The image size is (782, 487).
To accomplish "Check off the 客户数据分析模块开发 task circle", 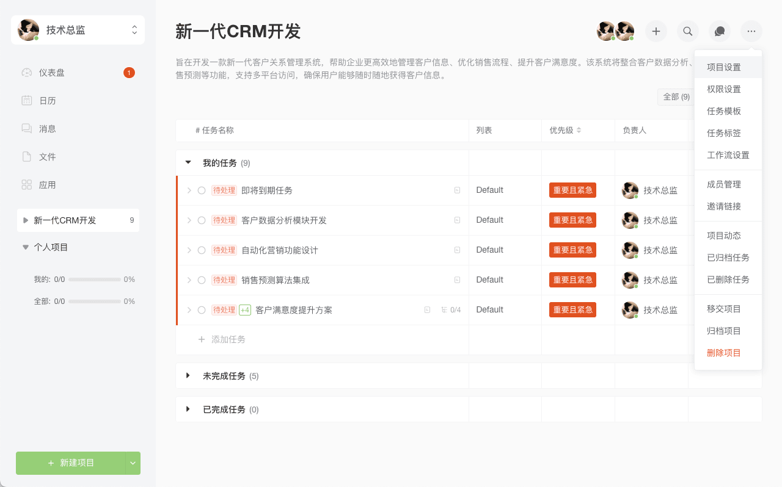I will (x=202, y=220).
